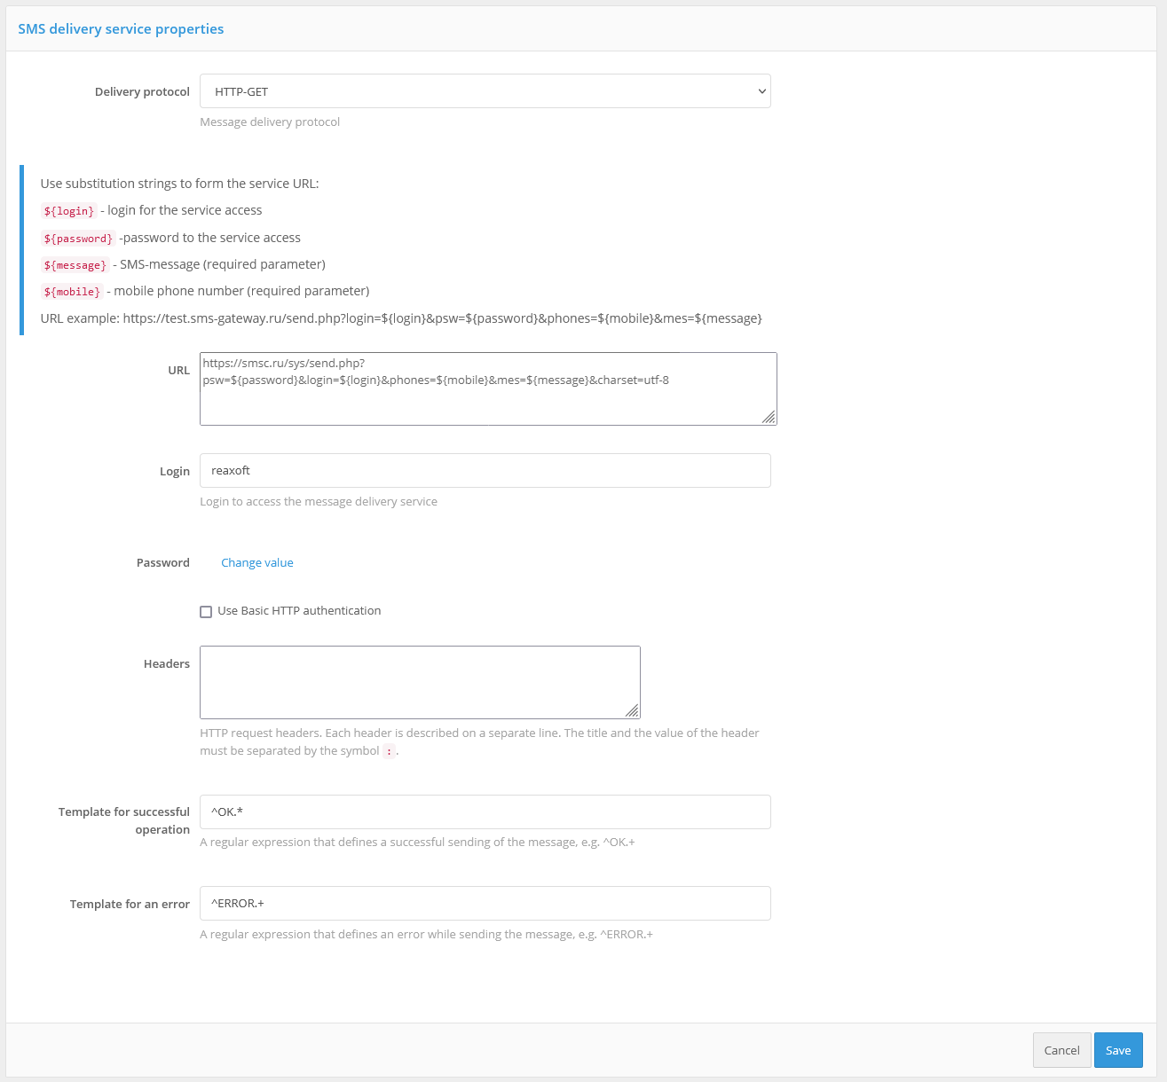
Task: Click the URL text area resize handle
Action: [769, 417]
